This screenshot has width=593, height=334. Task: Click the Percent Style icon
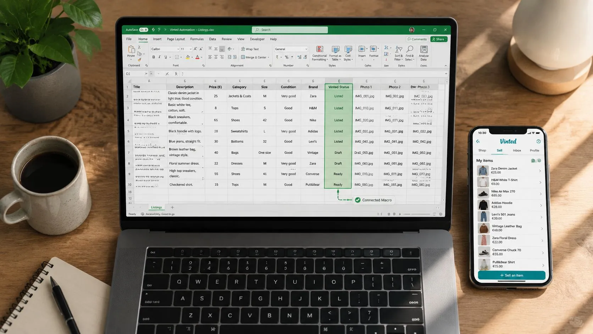pos(286,57)
